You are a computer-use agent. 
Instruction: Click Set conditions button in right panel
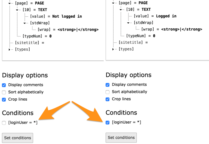click(x=121, y=137)
